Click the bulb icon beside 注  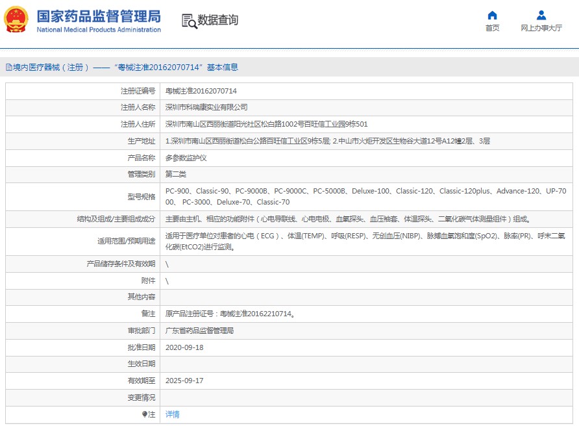(x=145, y=414)
